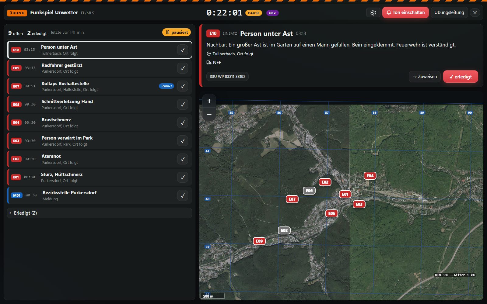Click the E02 map marker

325,182
